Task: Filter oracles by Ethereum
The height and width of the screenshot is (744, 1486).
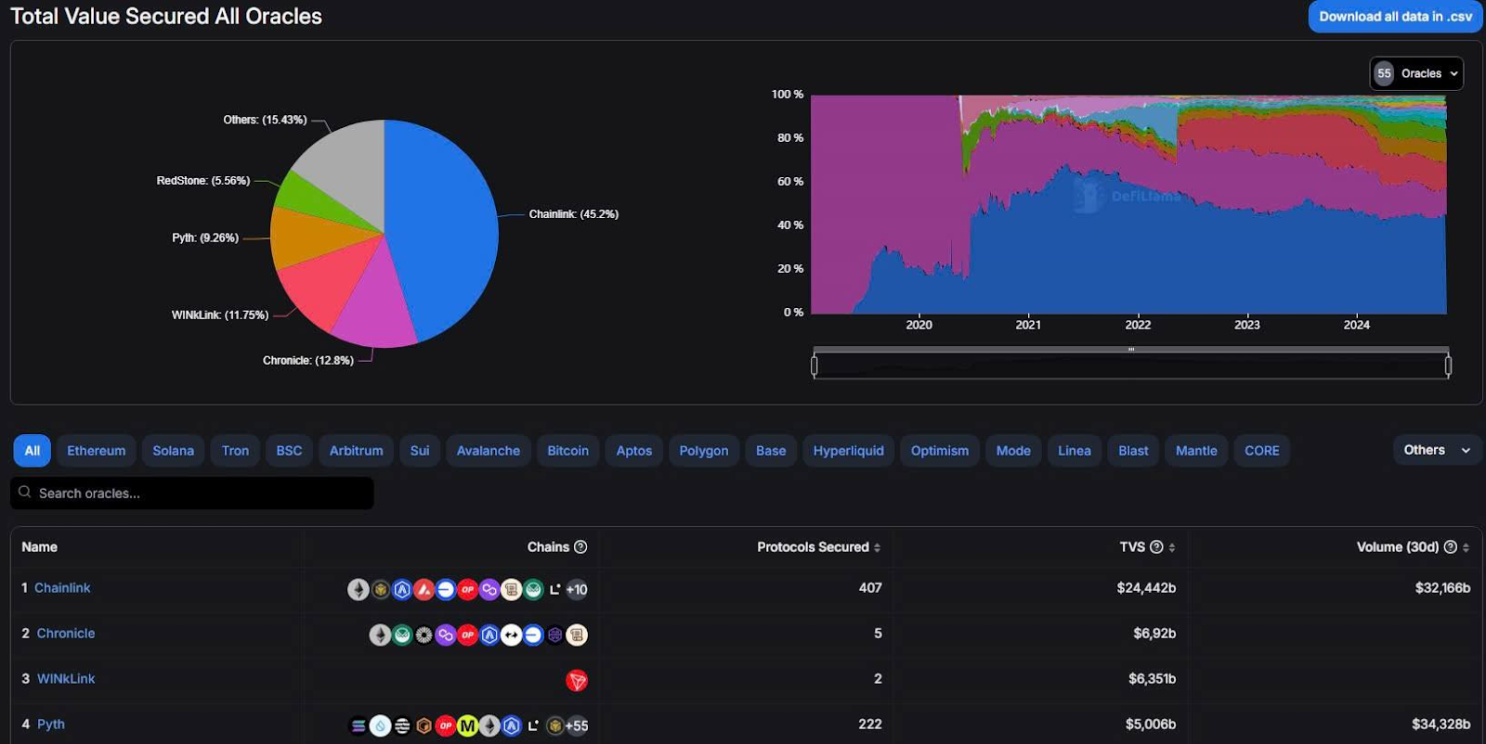Action: [97, 451]
